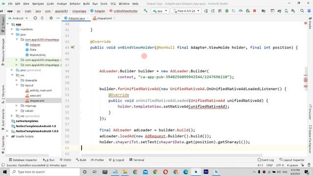Open the Android project view dropdown
The height and width of the screenshot is (176, 313).
[x=18, y=18]
